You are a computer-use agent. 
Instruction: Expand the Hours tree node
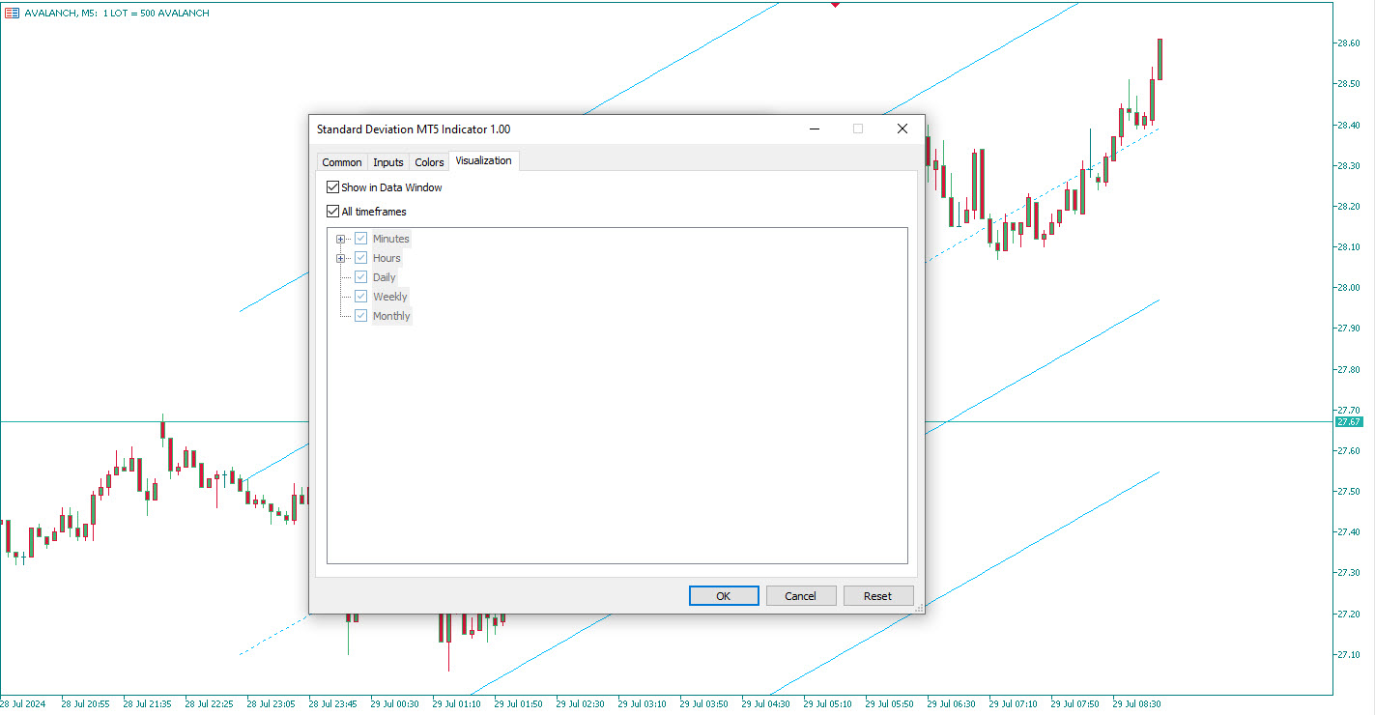tap(340, 258)
